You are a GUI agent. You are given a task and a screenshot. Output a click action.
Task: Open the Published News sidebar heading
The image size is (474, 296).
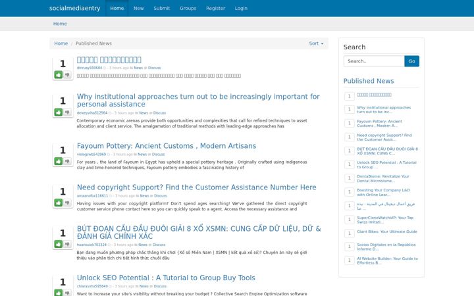(369, 81)
